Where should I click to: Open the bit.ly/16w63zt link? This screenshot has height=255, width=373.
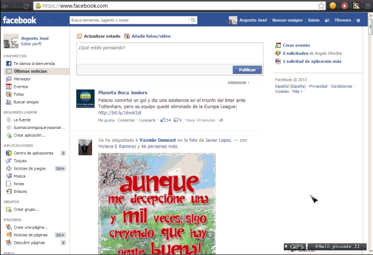(119, 113)
